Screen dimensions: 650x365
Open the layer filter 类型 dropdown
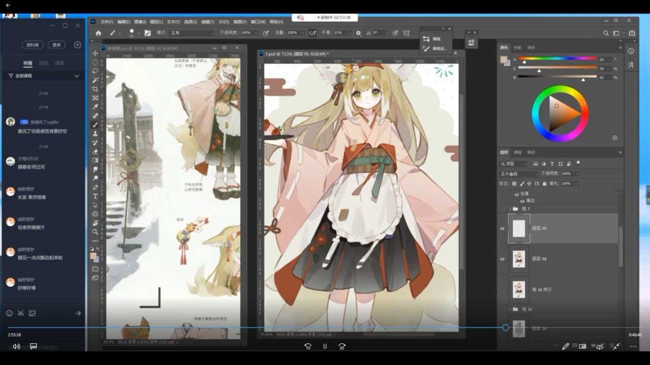513,164
